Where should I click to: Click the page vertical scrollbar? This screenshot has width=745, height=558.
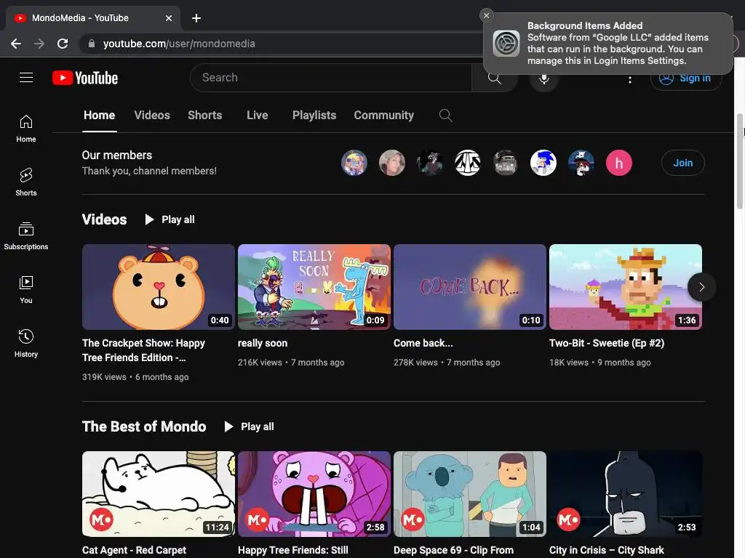click(740, 161)
